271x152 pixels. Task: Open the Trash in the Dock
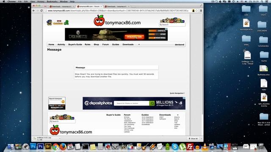(261, 147)
